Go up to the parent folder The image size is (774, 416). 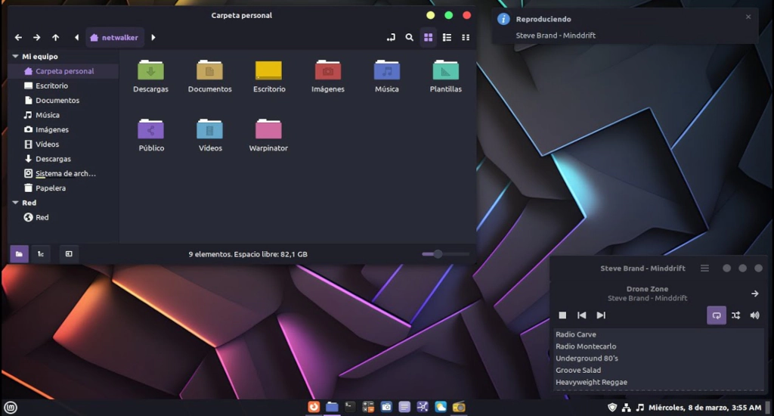[x=55, y=37]
